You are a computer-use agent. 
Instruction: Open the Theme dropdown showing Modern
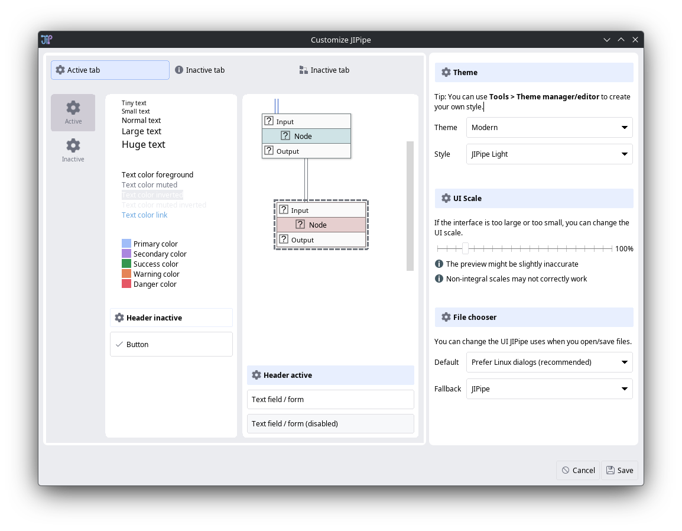pyautogui.click(x=549, y=128)
